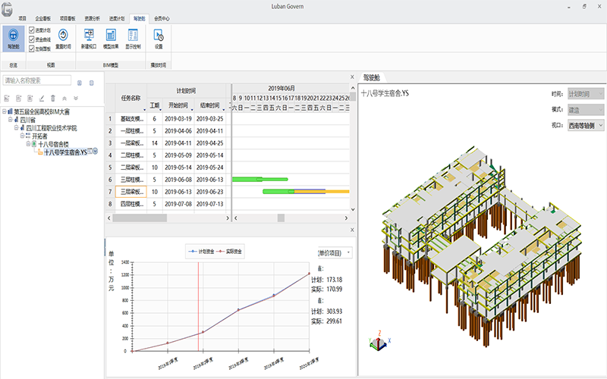Switch to the 进度计划 ribbon tab
The image size is (607, 379).
[x=117, y=18]
